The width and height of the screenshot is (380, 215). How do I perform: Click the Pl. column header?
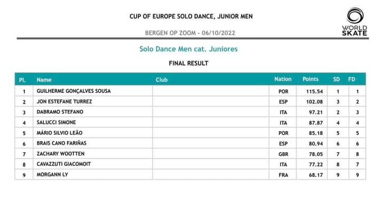23,80
